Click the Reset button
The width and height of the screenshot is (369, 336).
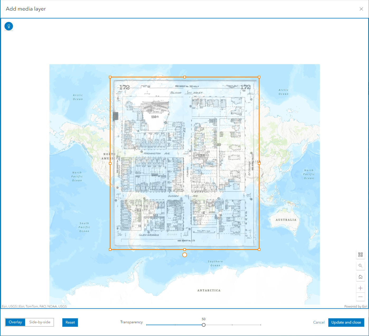click(70, 323)
